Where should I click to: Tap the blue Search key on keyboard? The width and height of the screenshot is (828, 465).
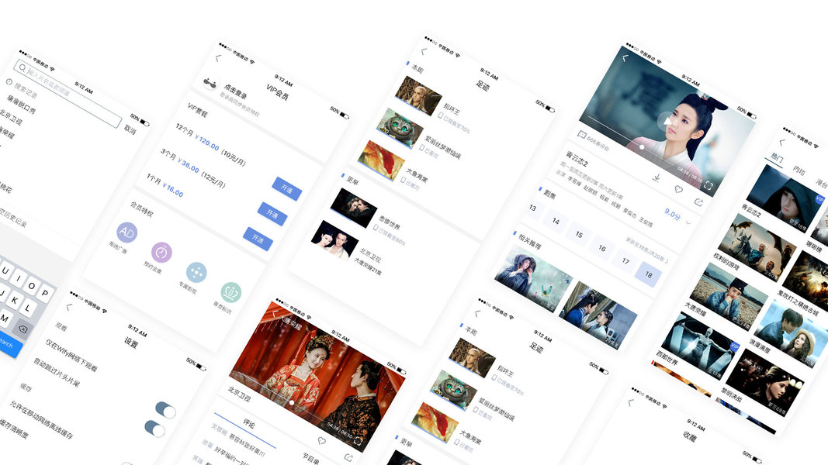coord(8,344)
